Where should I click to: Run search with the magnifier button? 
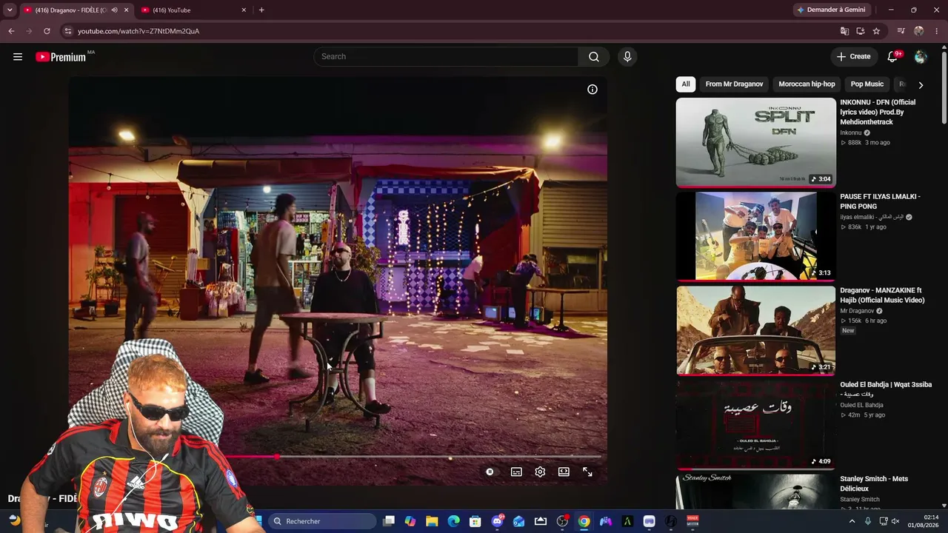(594, 57)
